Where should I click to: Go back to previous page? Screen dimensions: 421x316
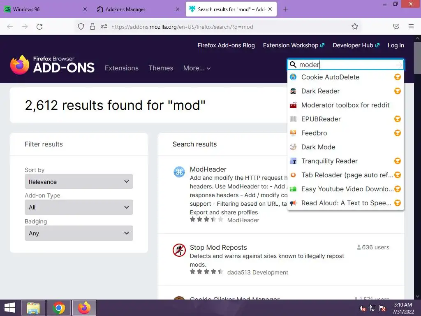10,27
